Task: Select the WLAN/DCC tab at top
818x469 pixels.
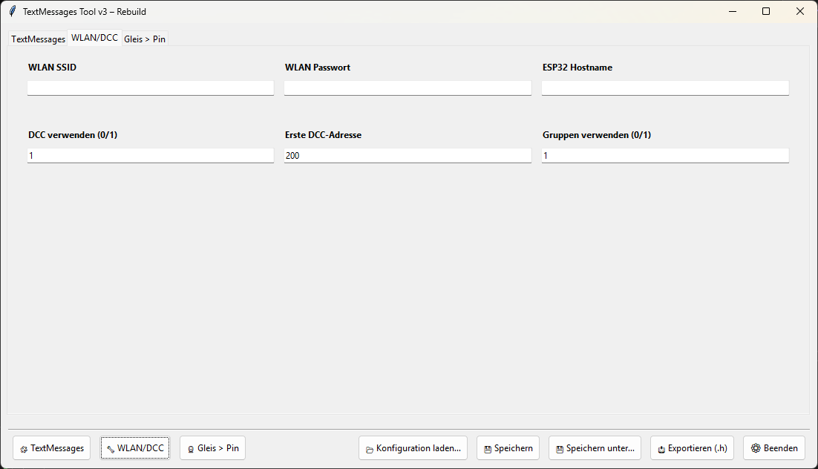Action: [x=94, y=38]
